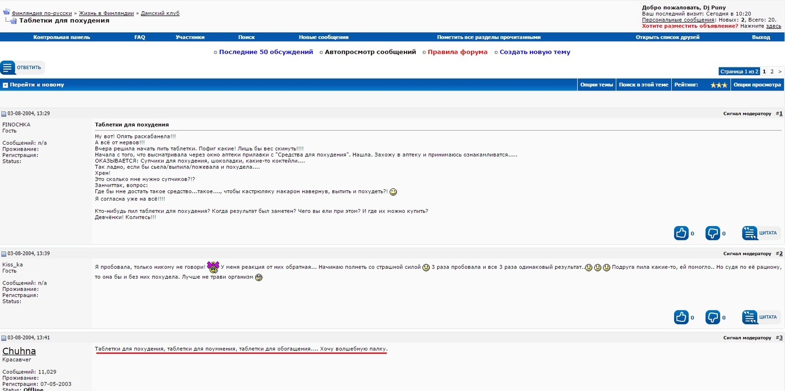The height and width of the screenshot is (391, 785).
Task: Go to Контрольная панель
Action: (62, 37)
